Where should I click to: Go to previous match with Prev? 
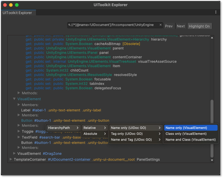(x=169, y=26)
